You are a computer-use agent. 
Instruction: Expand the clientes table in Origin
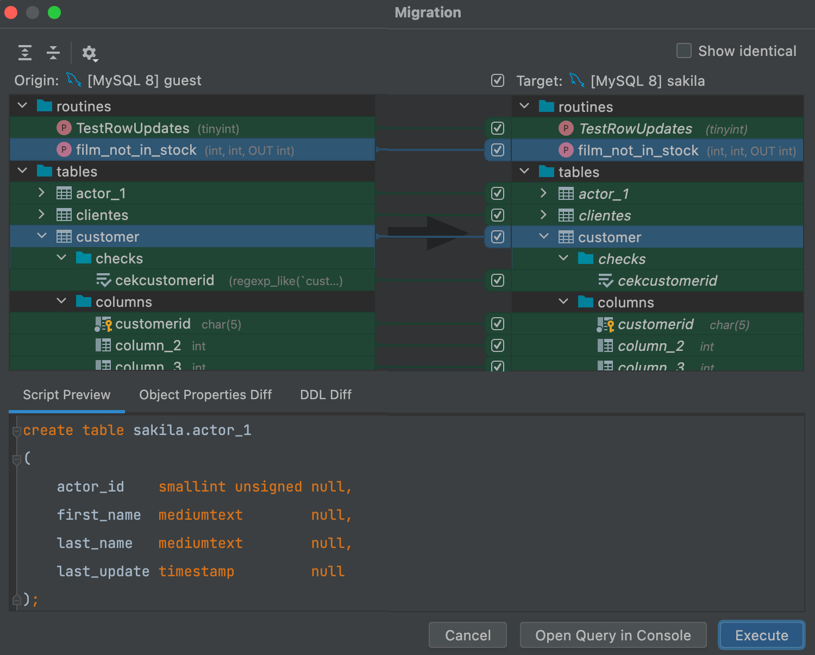(x=42, y=215)
